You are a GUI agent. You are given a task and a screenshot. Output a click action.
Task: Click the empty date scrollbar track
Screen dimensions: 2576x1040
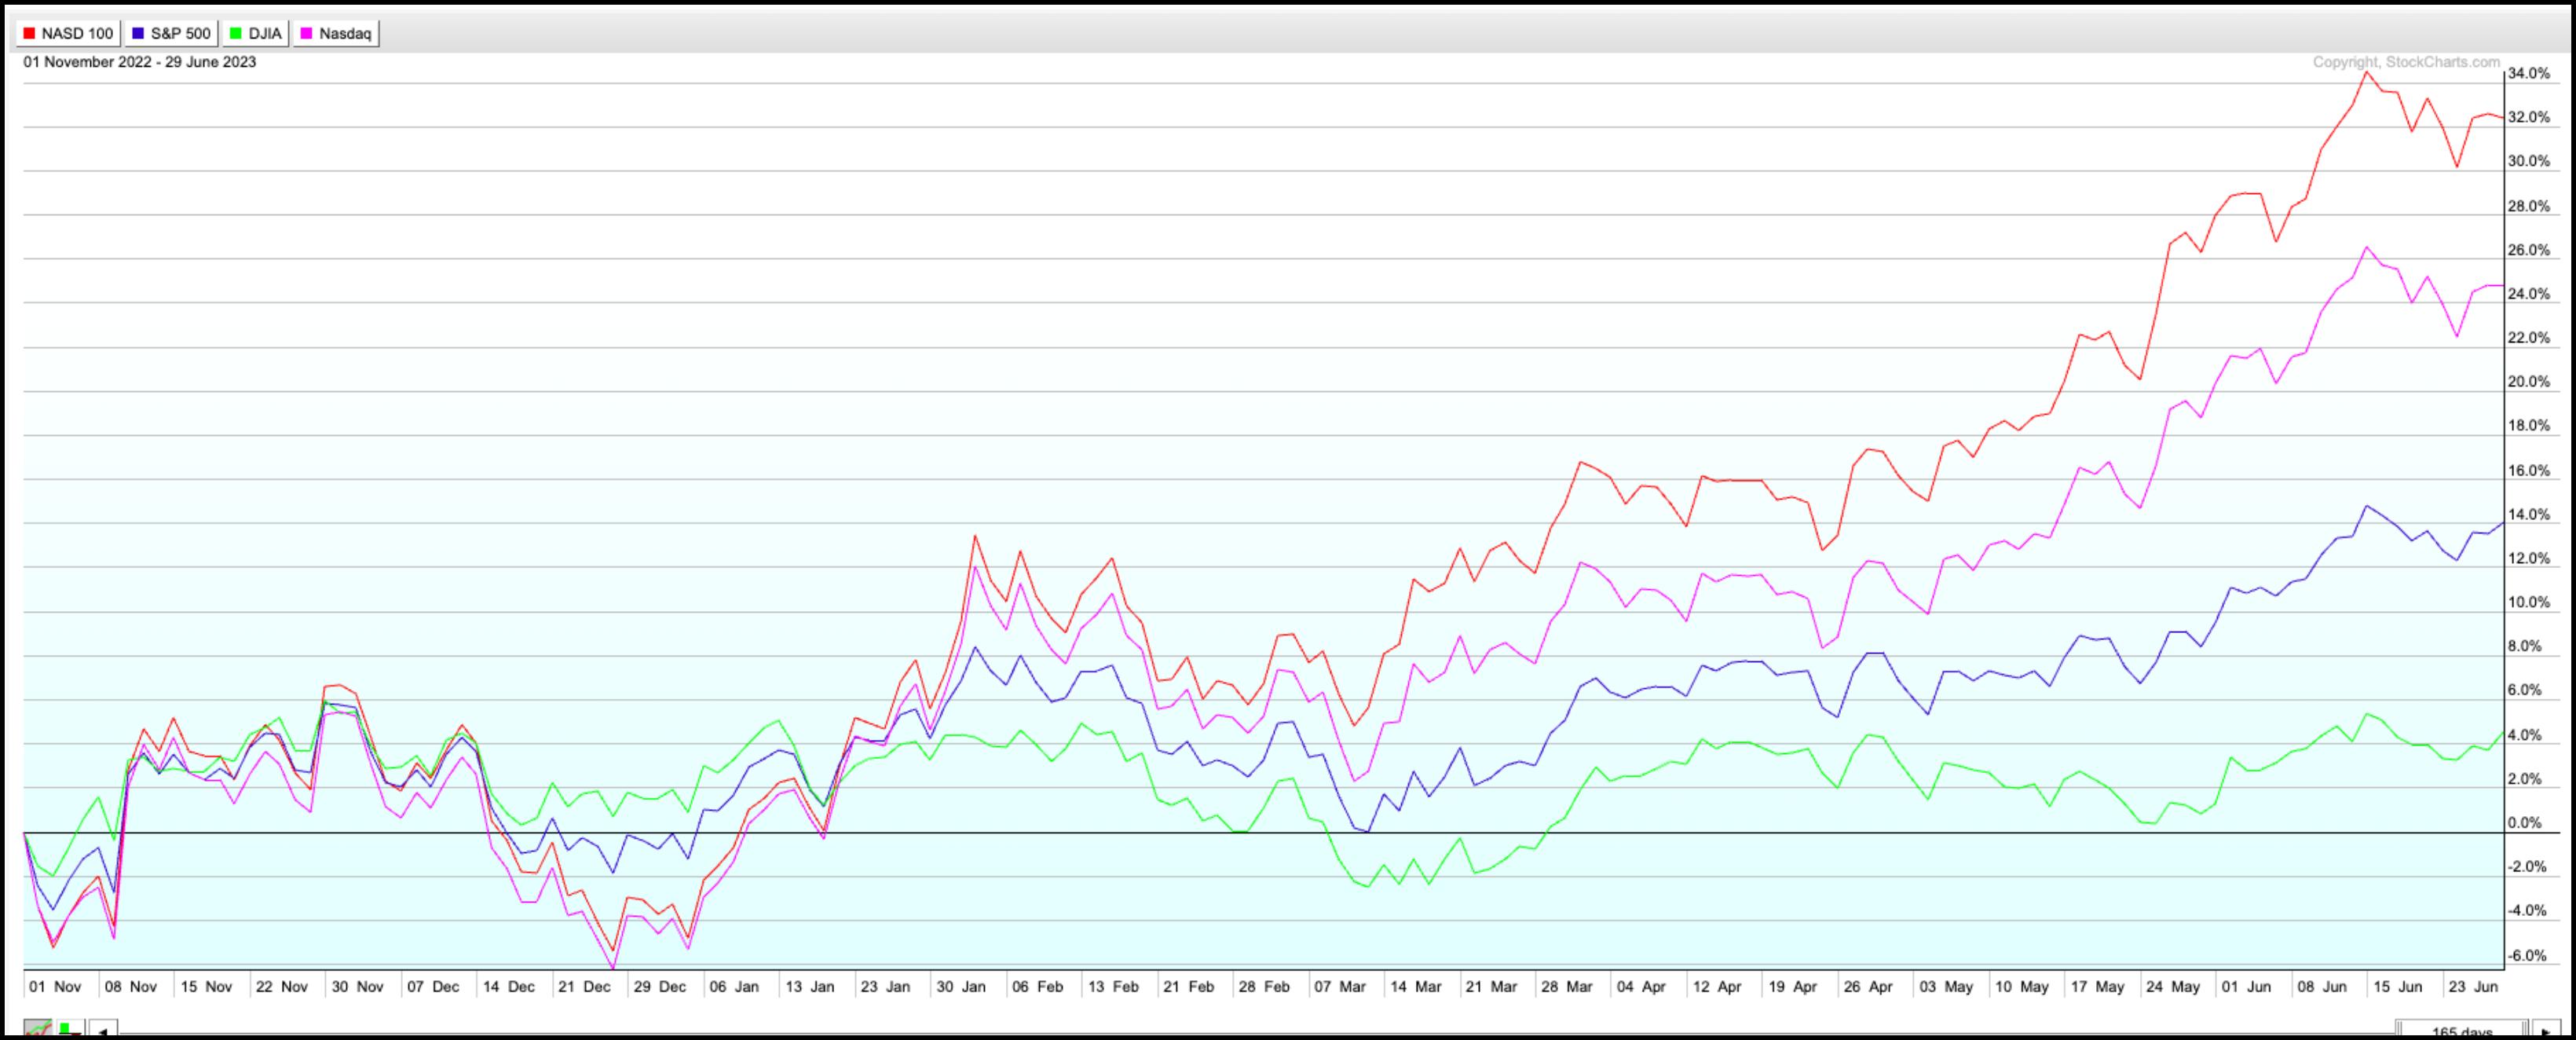click(x=1250, y=1031)
